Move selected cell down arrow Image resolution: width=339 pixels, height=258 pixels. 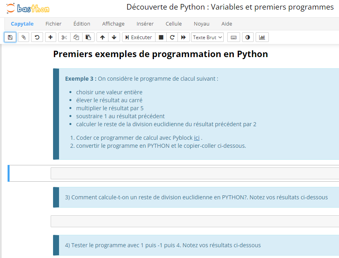pyautogui.click(x=114, y=37)
